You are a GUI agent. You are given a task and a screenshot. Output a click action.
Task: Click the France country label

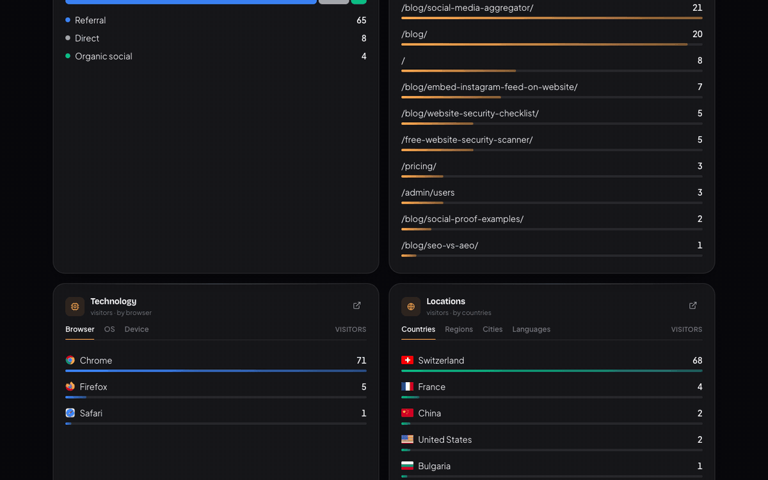431,387
